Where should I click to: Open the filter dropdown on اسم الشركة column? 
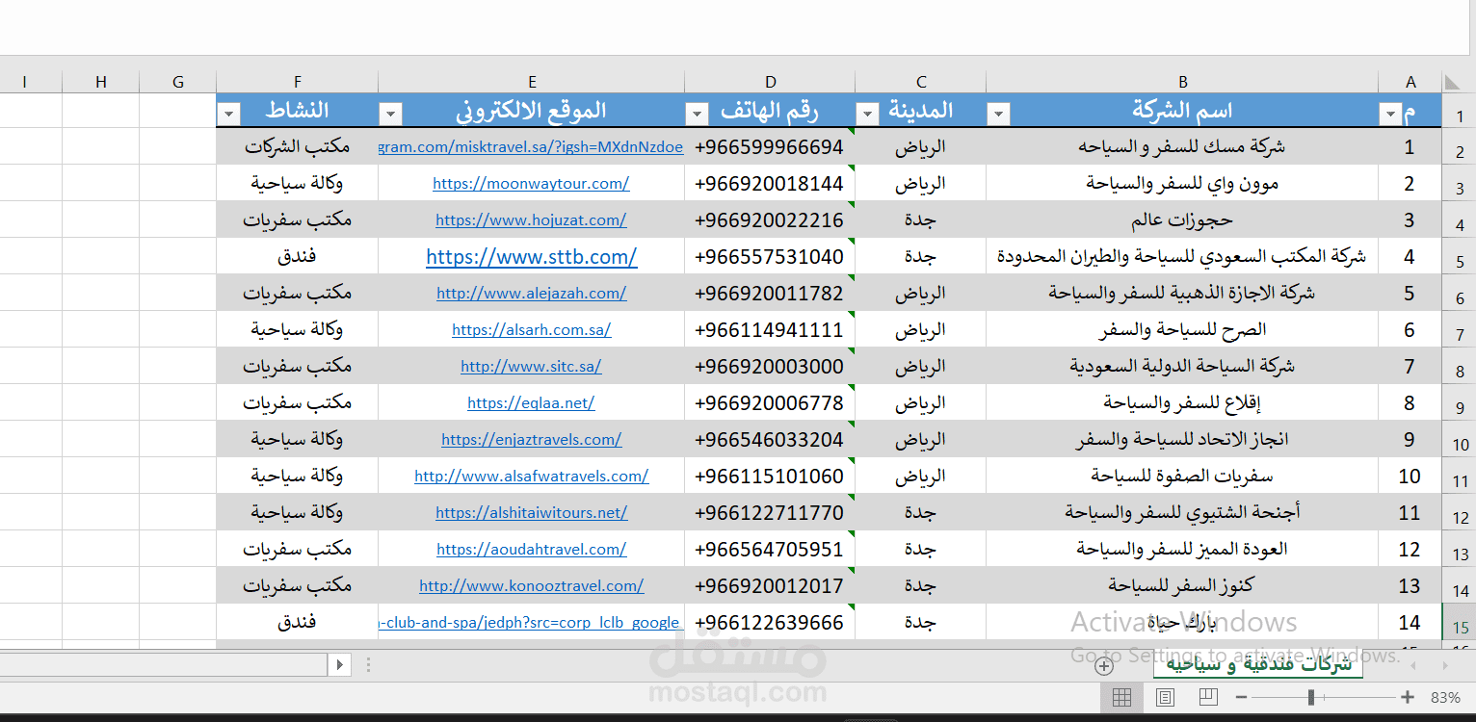997,113
